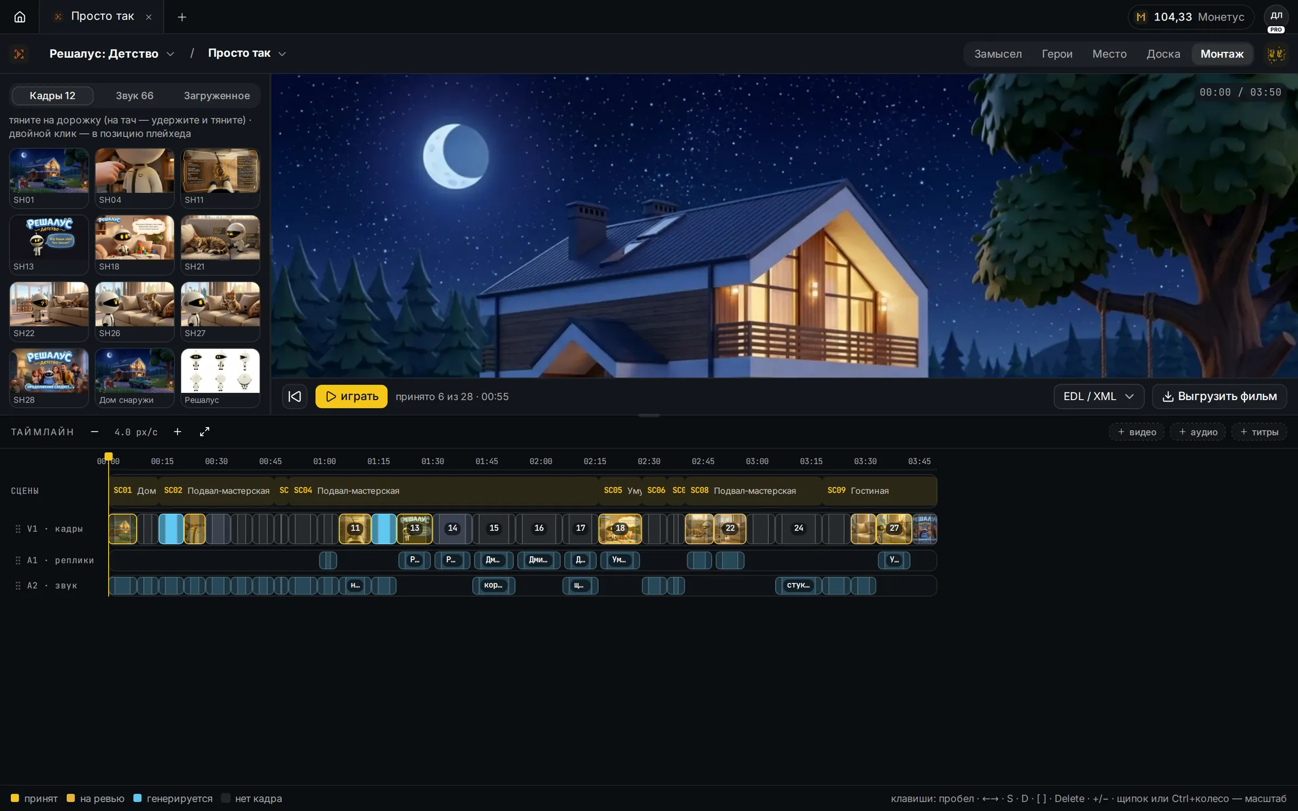The width and height of the screenshot is (1298, 811).
Task: Add a video track with + видео
Action: (1137, 431)
